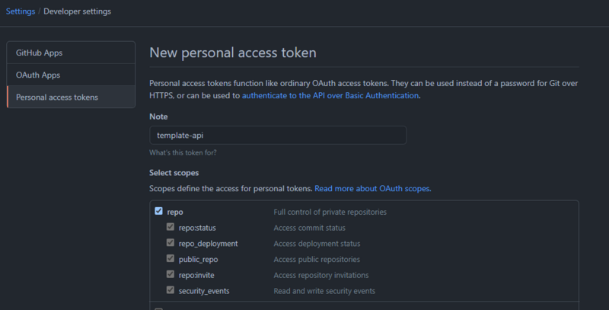Screen dimensions: 609x310
Task: Click "Full control of private repositories" description
Action: tap(330, 212)
